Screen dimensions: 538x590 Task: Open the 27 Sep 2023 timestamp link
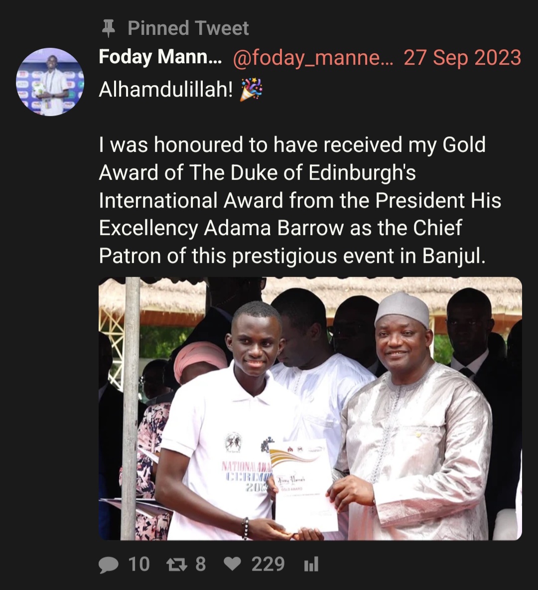coord(462,58)
